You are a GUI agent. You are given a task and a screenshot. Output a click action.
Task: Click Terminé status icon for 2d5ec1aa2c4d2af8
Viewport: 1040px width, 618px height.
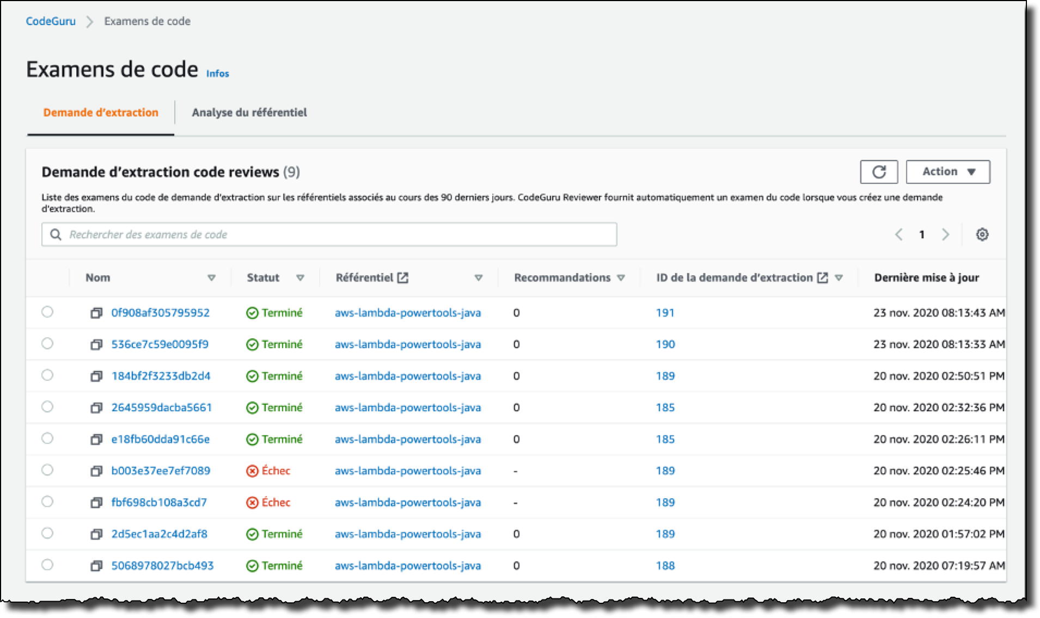click(252, 534)
